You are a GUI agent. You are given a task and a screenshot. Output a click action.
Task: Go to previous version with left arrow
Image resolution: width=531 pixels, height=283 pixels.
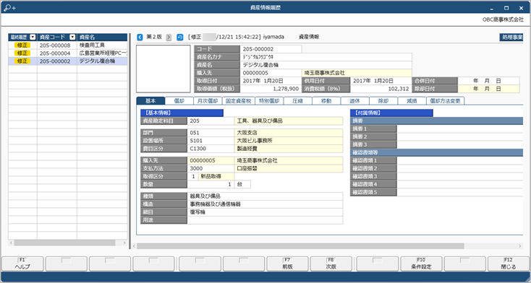tap(140, 38)
